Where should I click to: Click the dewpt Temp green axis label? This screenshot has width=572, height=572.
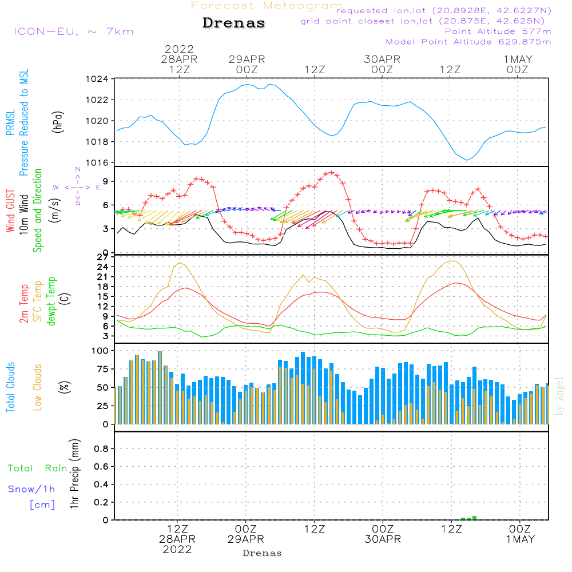pos(51,301)
